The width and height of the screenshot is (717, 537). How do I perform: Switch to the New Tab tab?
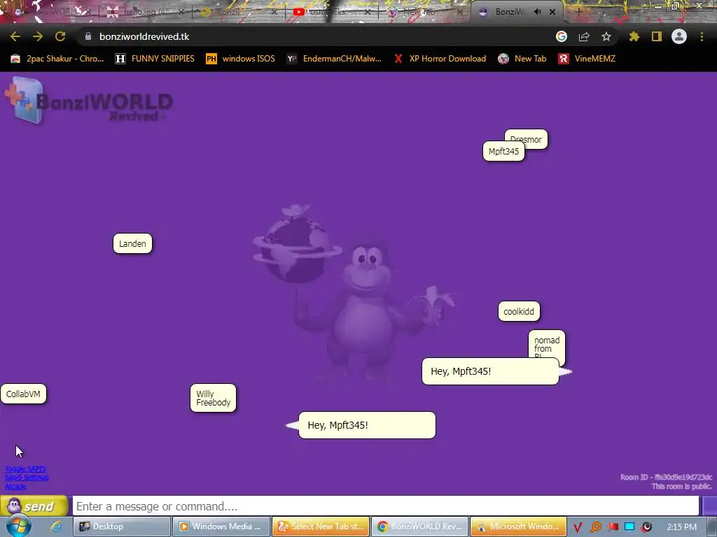(425, 12)
